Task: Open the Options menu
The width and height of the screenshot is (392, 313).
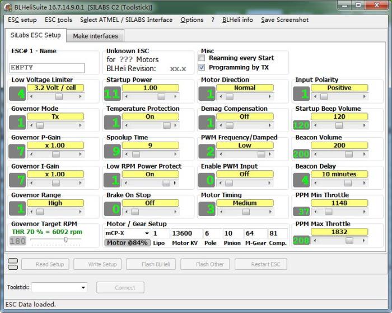Action: tap(192, 20)
